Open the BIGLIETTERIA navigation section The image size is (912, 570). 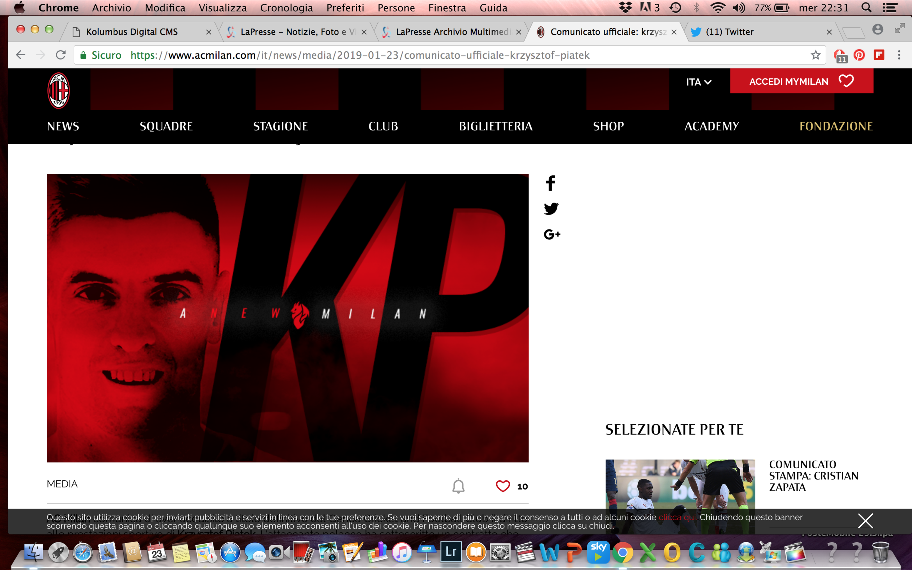tap(496, 126)
